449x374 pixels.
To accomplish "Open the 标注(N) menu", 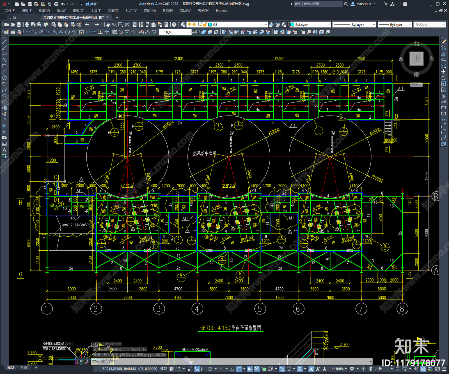I will click(x=131, y=11).
